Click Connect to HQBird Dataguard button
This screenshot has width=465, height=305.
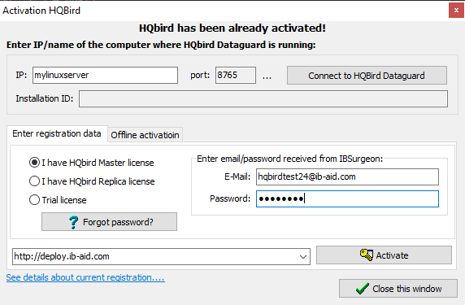coord(367,76)
